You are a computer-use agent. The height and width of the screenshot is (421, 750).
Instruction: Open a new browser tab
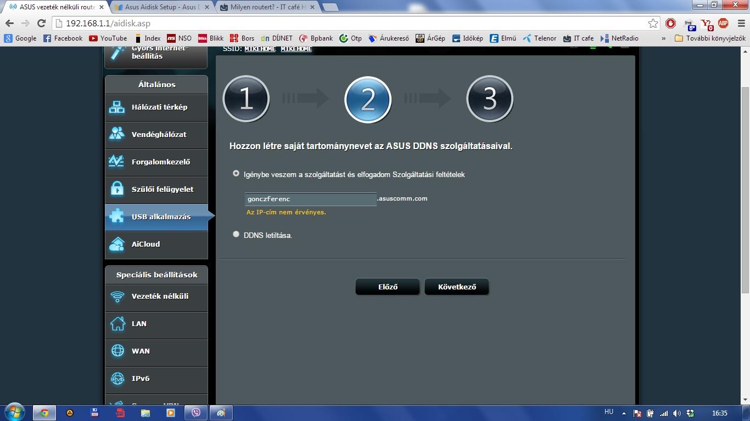pos(329,7)
